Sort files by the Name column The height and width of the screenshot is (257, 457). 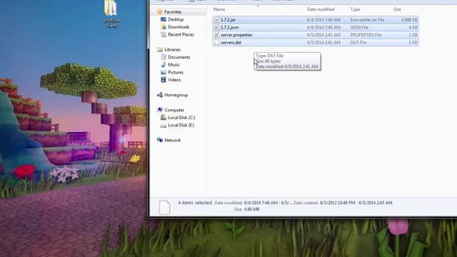219,9
